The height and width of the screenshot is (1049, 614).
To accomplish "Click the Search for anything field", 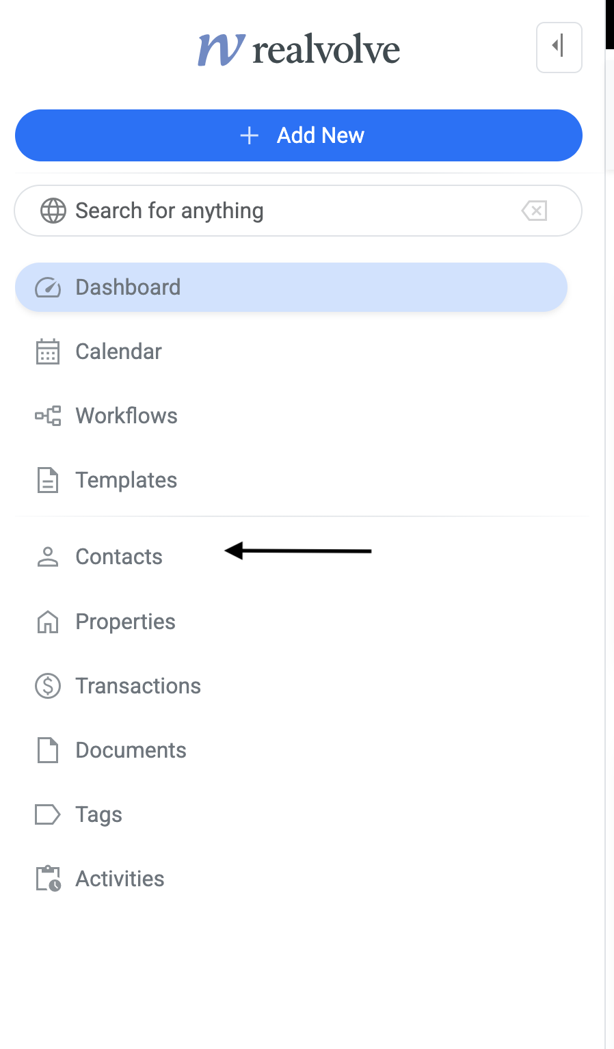I will coord(287,211).
